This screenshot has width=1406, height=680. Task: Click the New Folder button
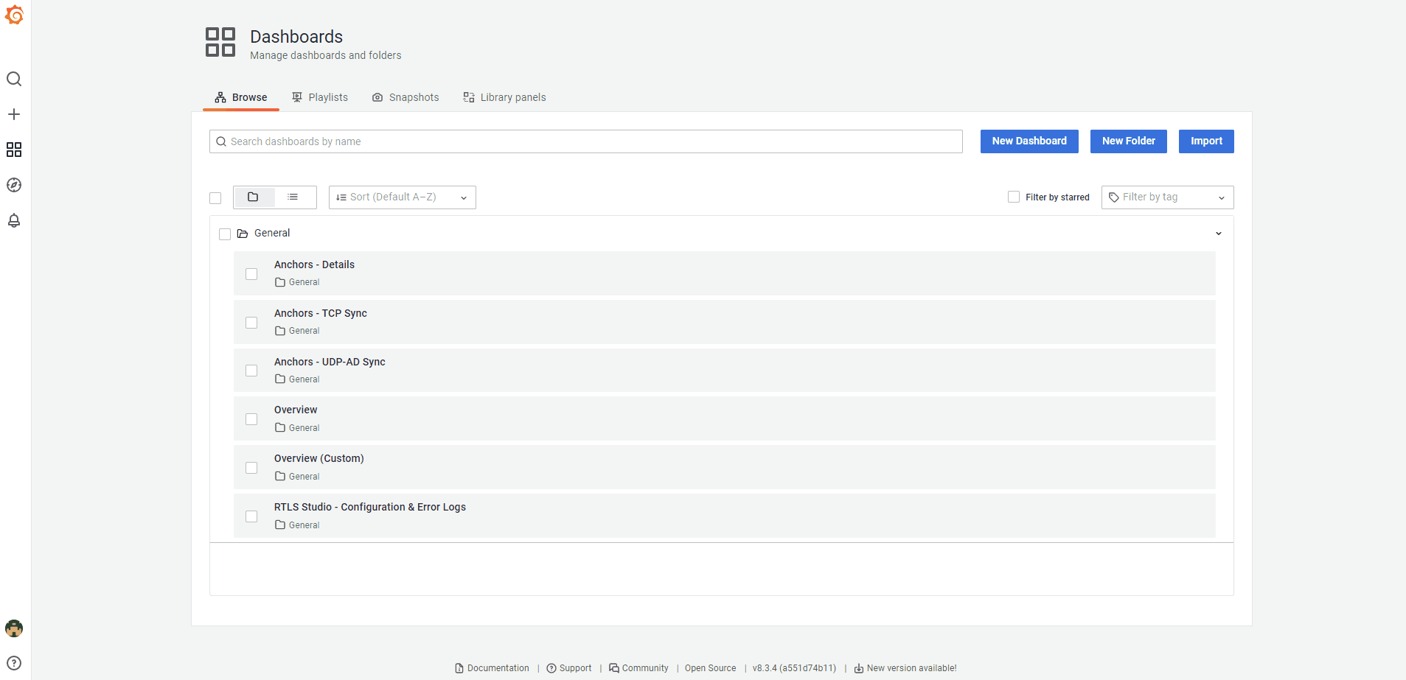click(1129, 141)
